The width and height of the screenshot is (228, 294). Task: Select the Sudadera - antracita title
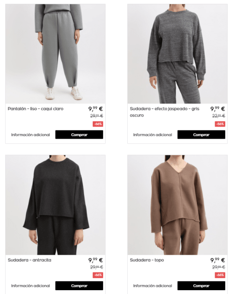coord(29,260)
